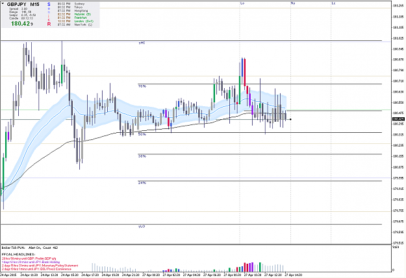Click the Candle countdown timer value
The width and height of the screenshot is (406, 278).
coord(27,18)
